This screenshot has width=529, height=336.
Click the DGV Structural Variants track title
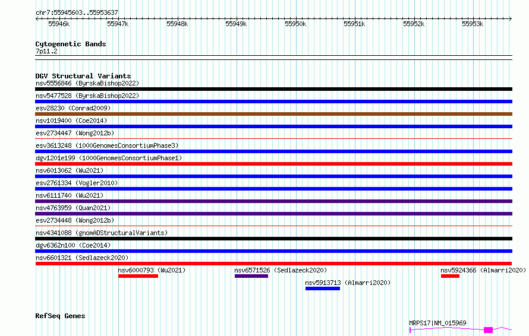click(x=83, y=76)
